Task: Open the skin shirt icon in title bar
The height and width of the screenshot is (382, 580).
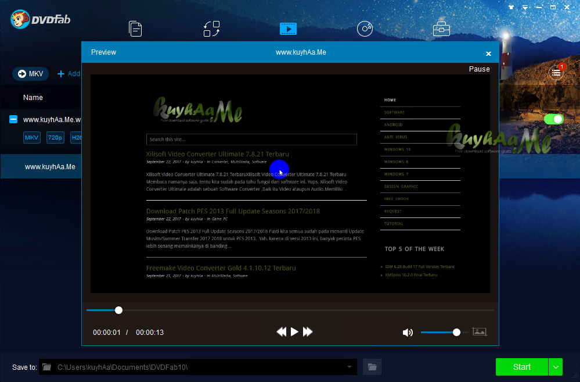Action: click(511, 7)
